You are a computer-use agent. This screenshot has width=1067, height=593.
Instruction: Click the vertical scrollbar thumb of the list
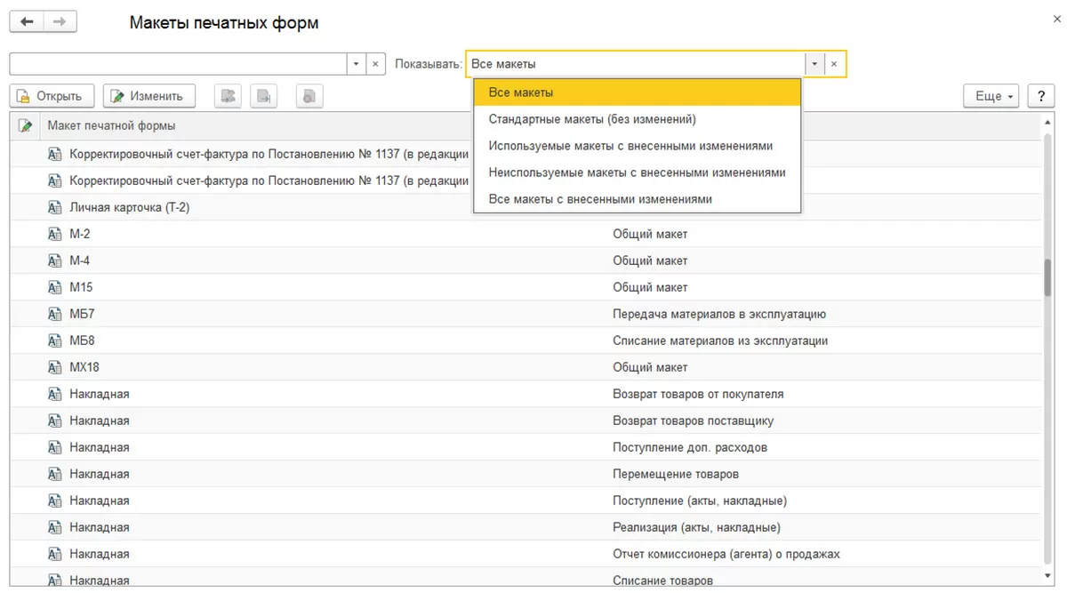(x=1050, y=276)
